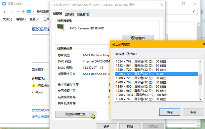205x129 pixels.
Task: Select highlighted 1280 x 720 60 Hz mode
Action: point(157,74)
